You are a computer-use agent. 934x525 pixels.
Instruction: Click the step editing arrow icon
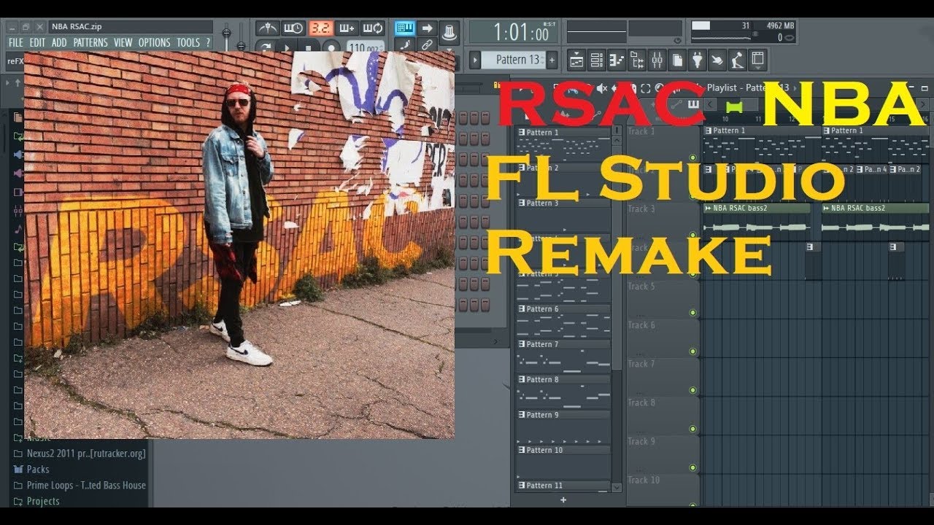(x=428, y=28)
